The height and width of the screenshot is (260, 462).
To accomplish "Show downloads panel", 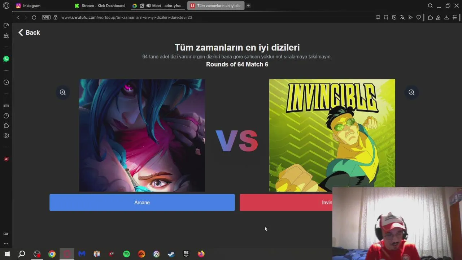I will pyautogui.click(x=446, y=17).
